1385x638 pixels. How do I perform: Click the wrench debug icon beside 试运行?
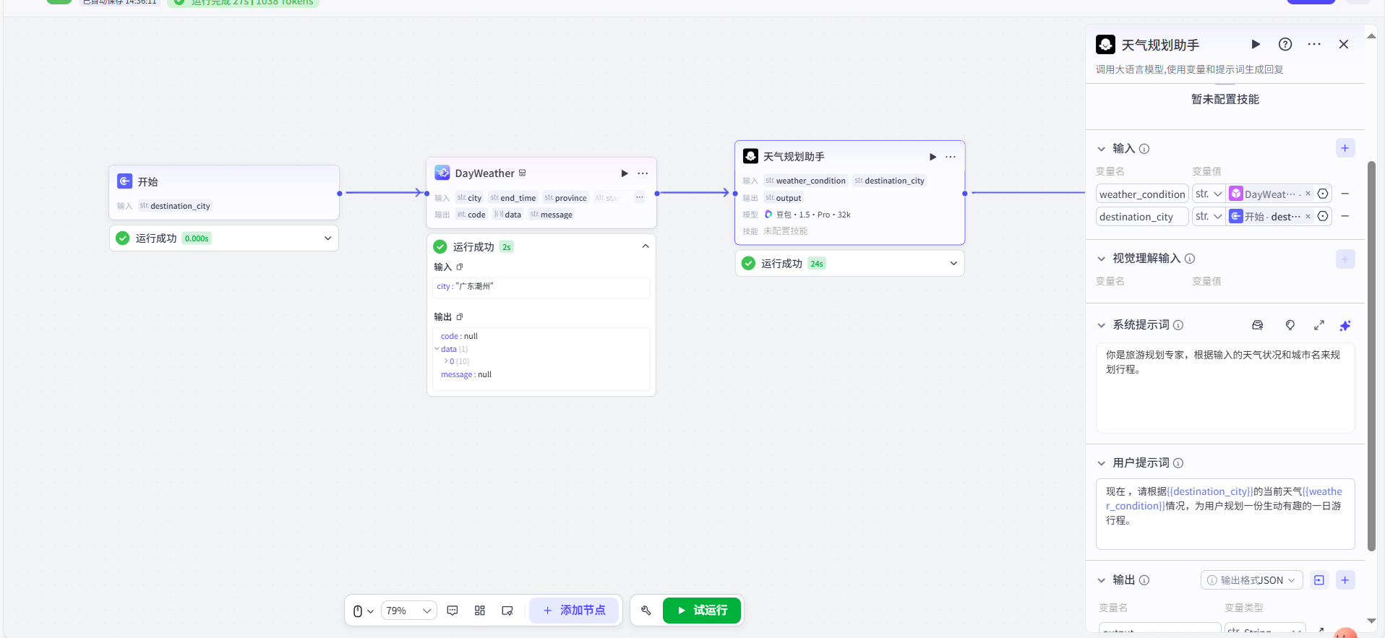point(646,611)
